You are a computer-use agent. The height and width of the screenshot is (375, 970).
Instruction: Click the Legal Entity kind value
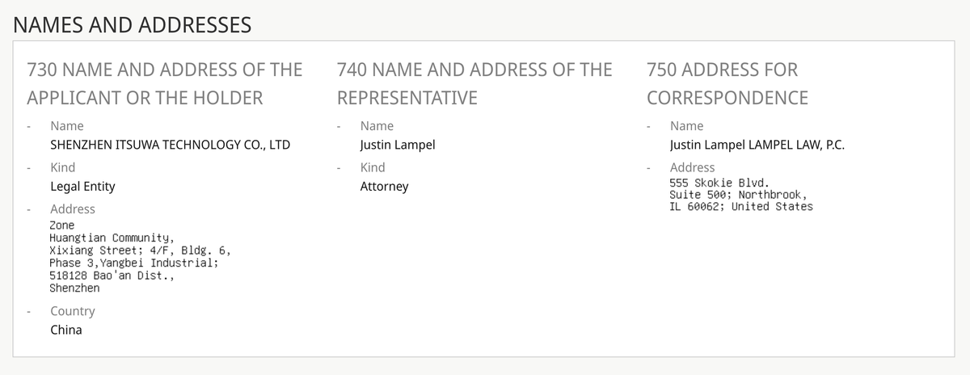pos(82,187)
